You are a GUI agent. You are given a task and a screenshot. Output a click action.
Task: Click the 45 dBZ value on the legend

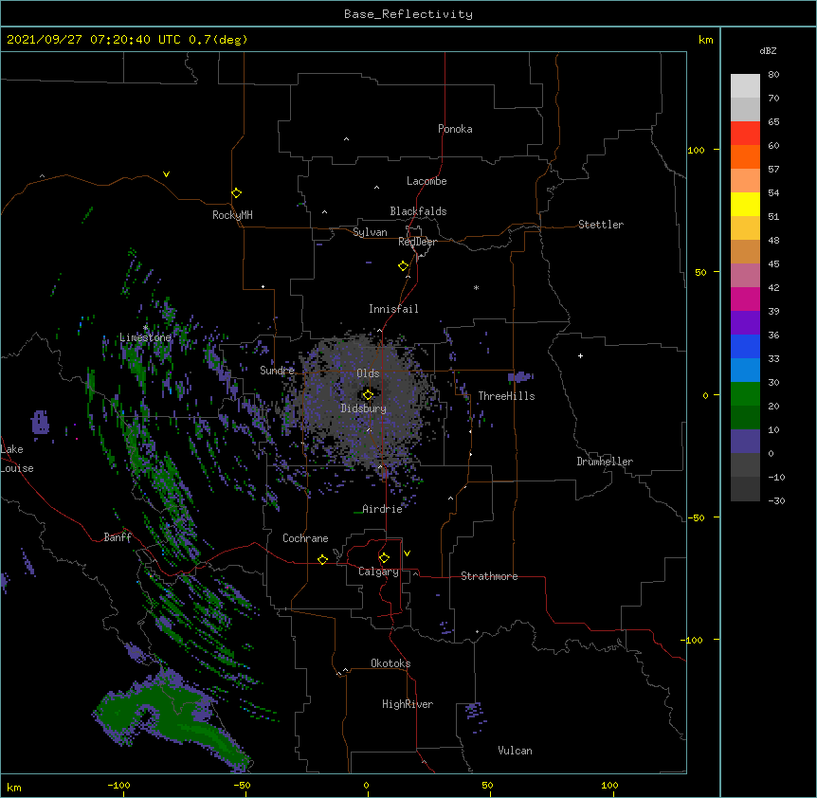tap(773, 264)
